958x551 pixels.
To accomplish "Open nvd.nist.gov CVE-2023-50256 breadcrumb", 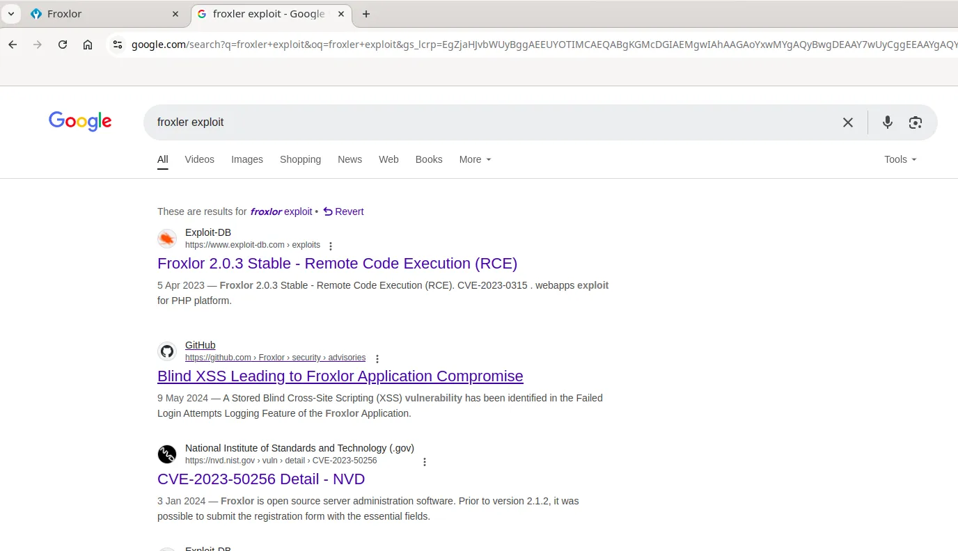I will 281,461.
